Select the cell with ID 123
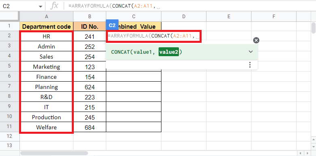Viewport: 316px width, 156px height. tap(90, 66)
